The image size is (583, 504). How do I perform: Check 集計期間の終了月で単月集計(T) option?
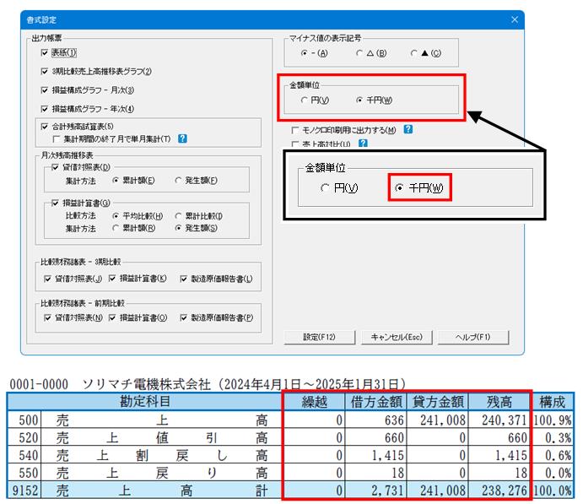point(57,139)
